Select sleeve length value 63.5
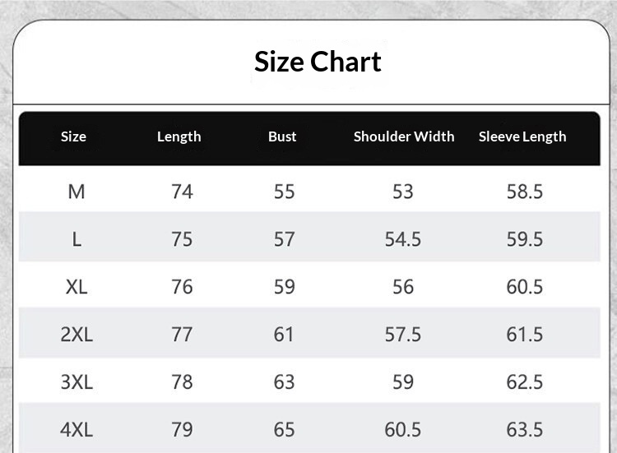The image size is (617, 453). coord(525,429)
